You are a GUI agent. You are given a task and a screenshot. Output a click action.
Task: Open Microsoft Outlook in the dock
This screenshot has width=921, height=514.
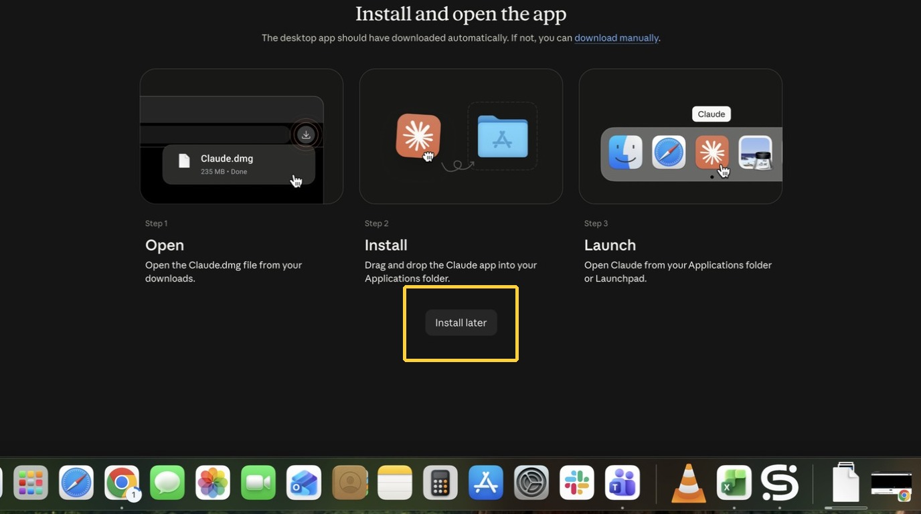point(304,483)
